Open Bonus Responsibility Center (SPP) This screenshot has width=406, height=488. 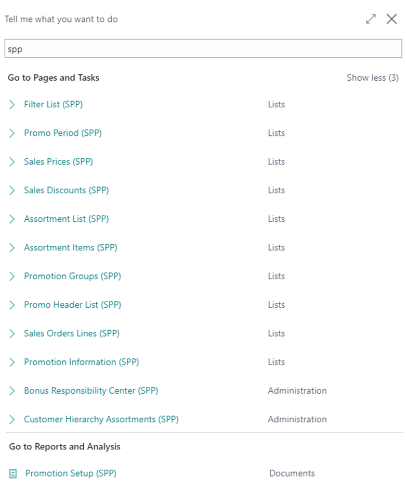(91, 391)
